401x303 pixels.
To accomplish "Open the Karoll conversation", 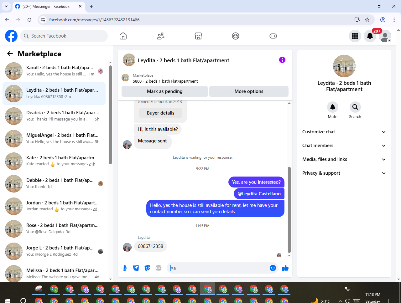I will click(54, 71).
